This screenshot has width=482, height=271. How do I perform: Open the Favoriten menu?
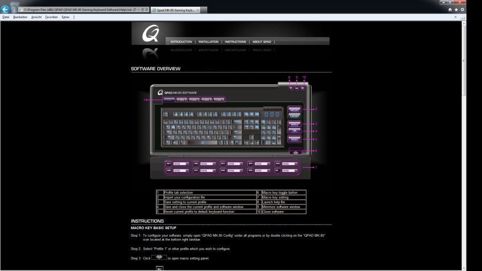tap(51, 17)
